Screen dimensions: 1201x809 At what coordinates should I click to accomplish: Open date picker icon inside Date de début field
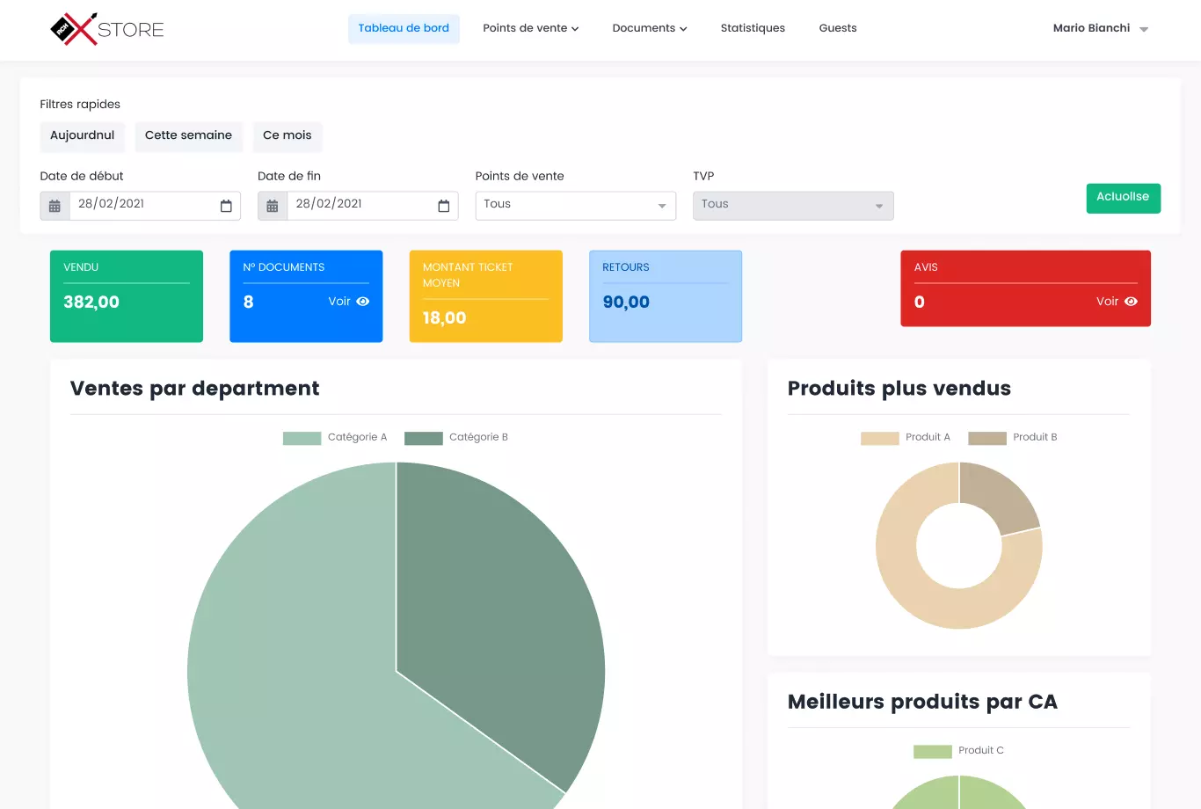point(226,206)
